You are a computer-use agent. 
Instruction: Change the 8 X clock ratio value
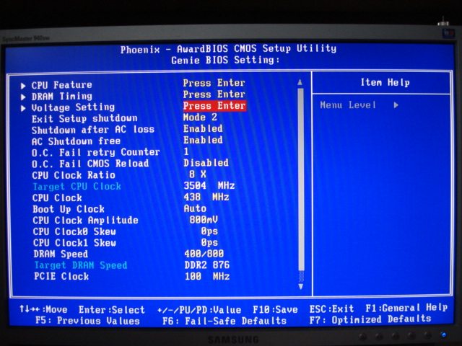coord(198,174)
